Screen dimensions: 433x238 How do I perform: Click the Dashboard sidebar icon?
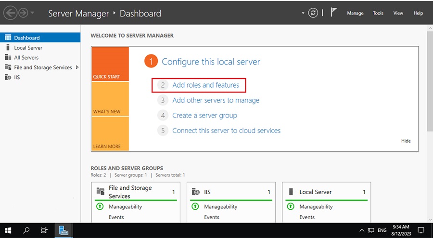coord(8,38)
